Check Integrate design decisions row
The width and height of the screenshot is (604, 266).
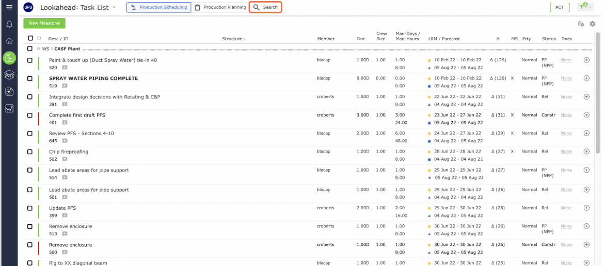(x=29, y=97)
